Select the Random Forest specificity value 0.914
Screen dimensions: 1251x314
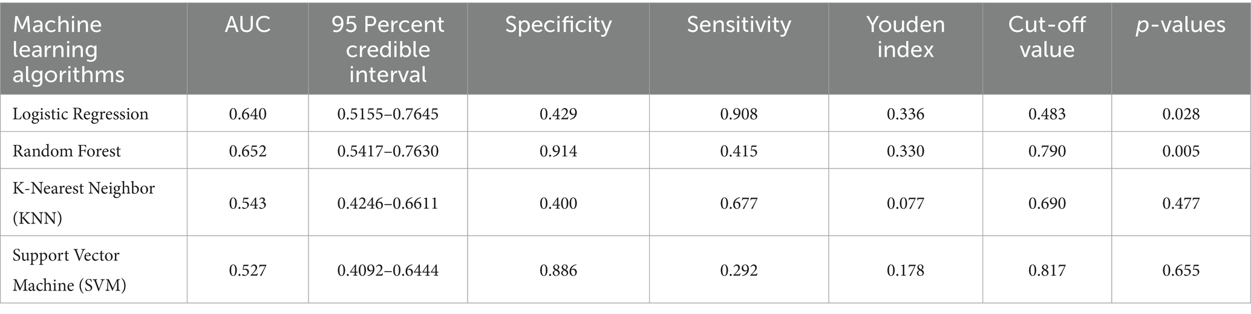(558, 151)
